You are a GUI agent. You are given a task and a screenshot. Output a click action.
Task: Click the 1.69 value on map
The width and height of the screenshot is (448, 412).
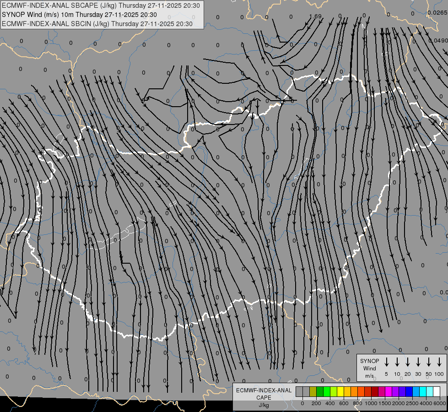pyautogui.click(x=316, y=16)
